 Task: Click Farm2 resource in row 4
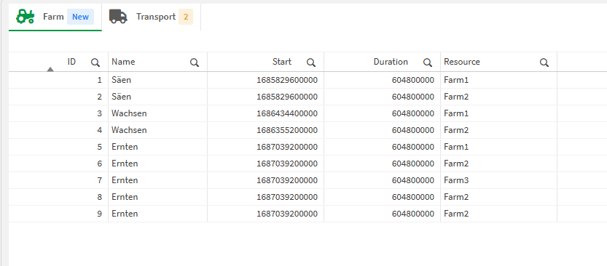[x=456, y=130]
